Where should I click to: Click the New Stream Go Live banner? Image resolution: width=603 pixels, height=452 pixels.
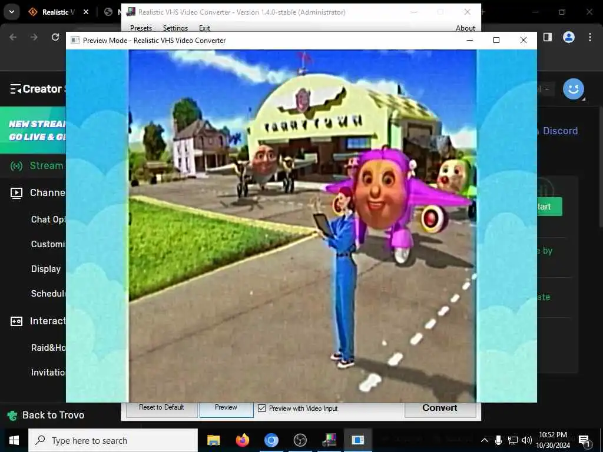coord(33,130)
